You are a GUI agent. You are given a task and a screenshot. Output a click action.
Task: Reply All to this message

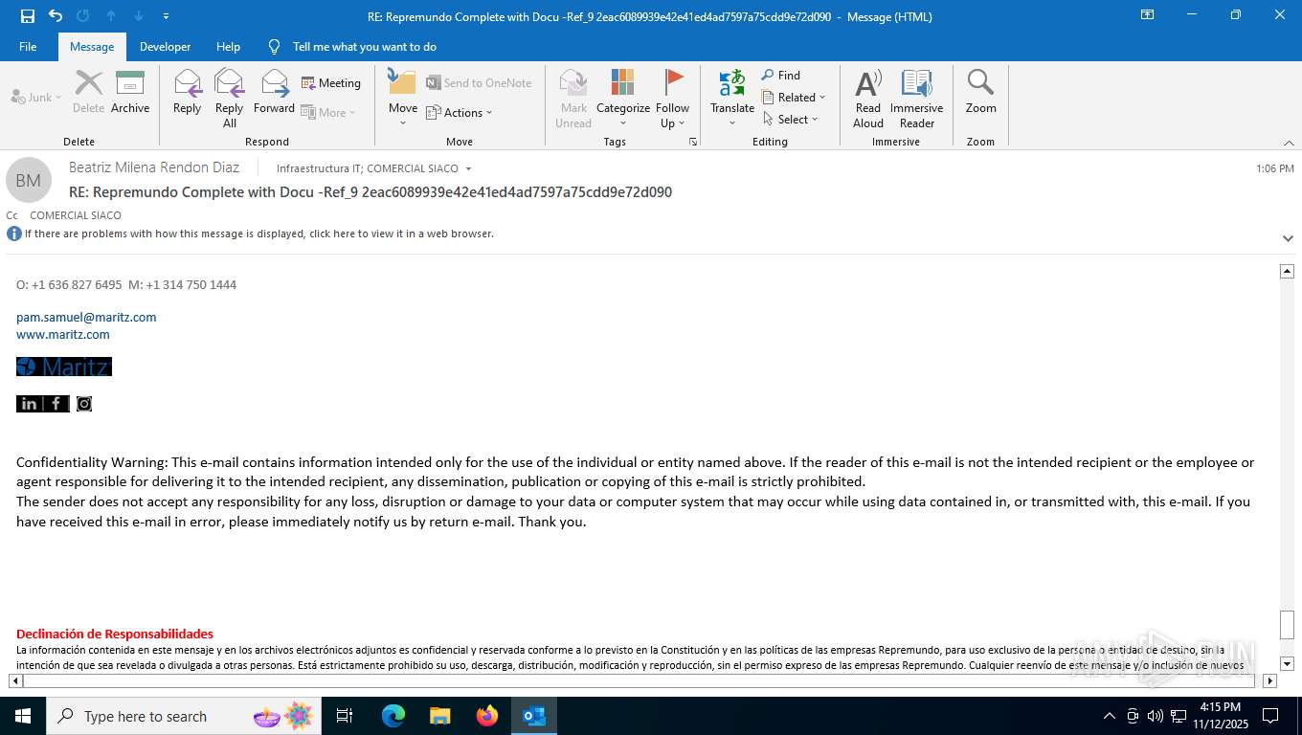(x=229, y=99)
